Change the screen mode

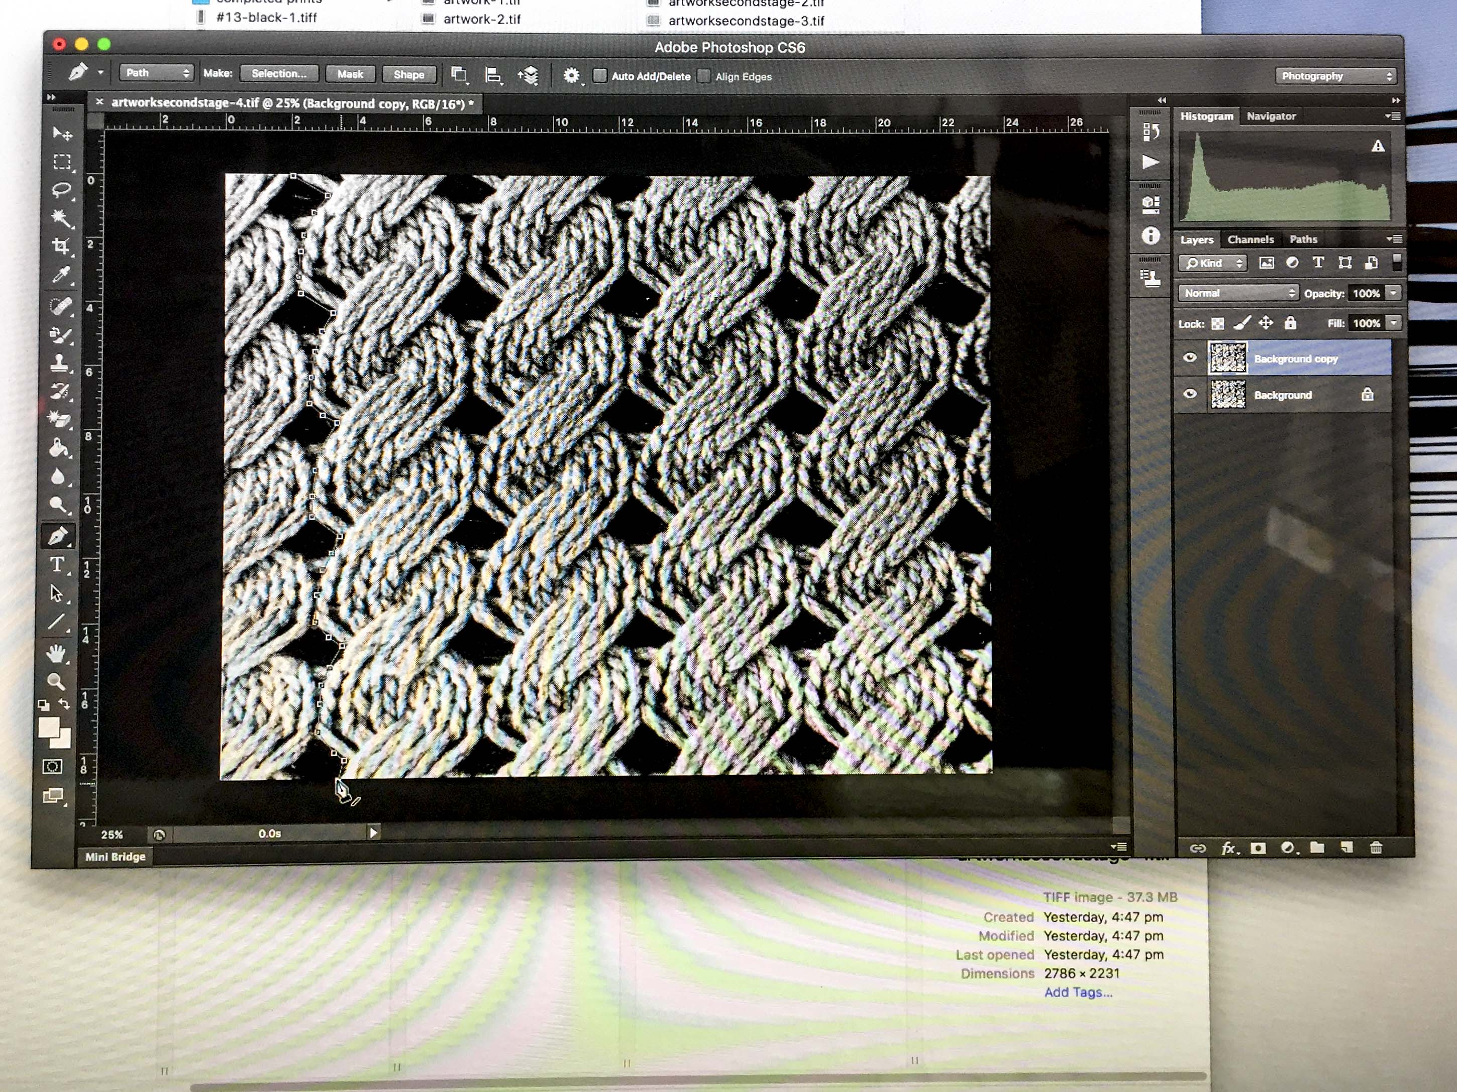coord(53,796)
